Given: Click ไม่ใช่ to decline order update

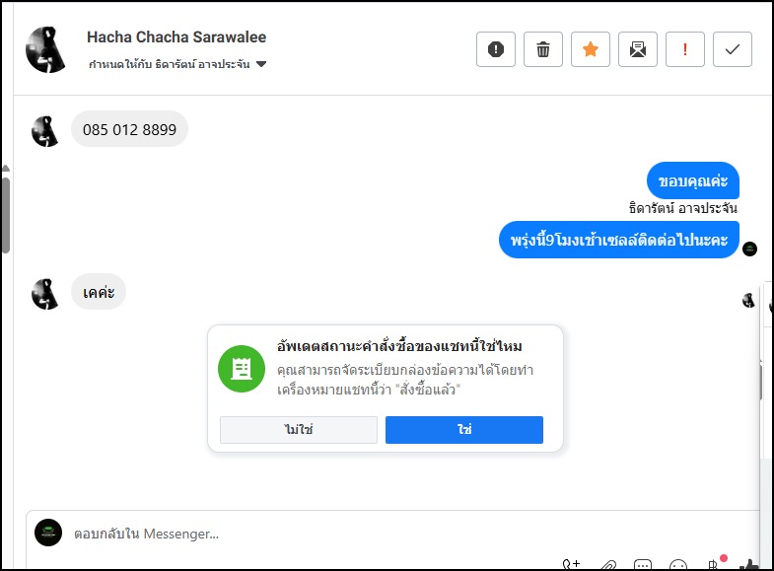Looking at the screenshot, I should pyautogui.click(x=299, y=430).
